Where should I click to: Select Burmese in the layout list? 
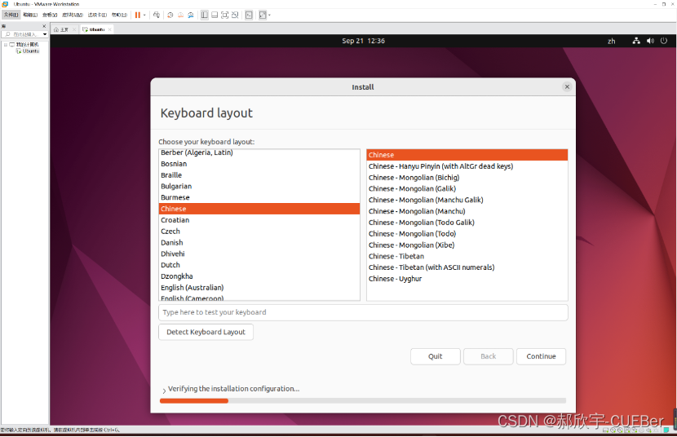tap(259, 197)
